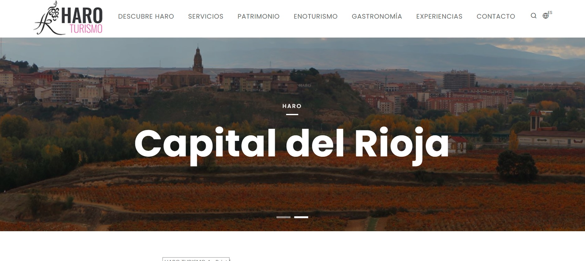
Task: Open the Descubre Haro menu
Action: pyautogui.click(x=146, y=16)
